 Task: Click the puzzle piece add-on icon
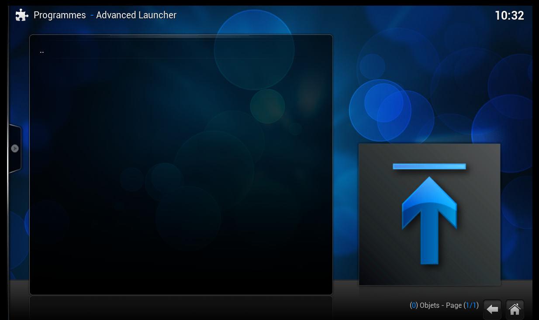click(21, 15)
